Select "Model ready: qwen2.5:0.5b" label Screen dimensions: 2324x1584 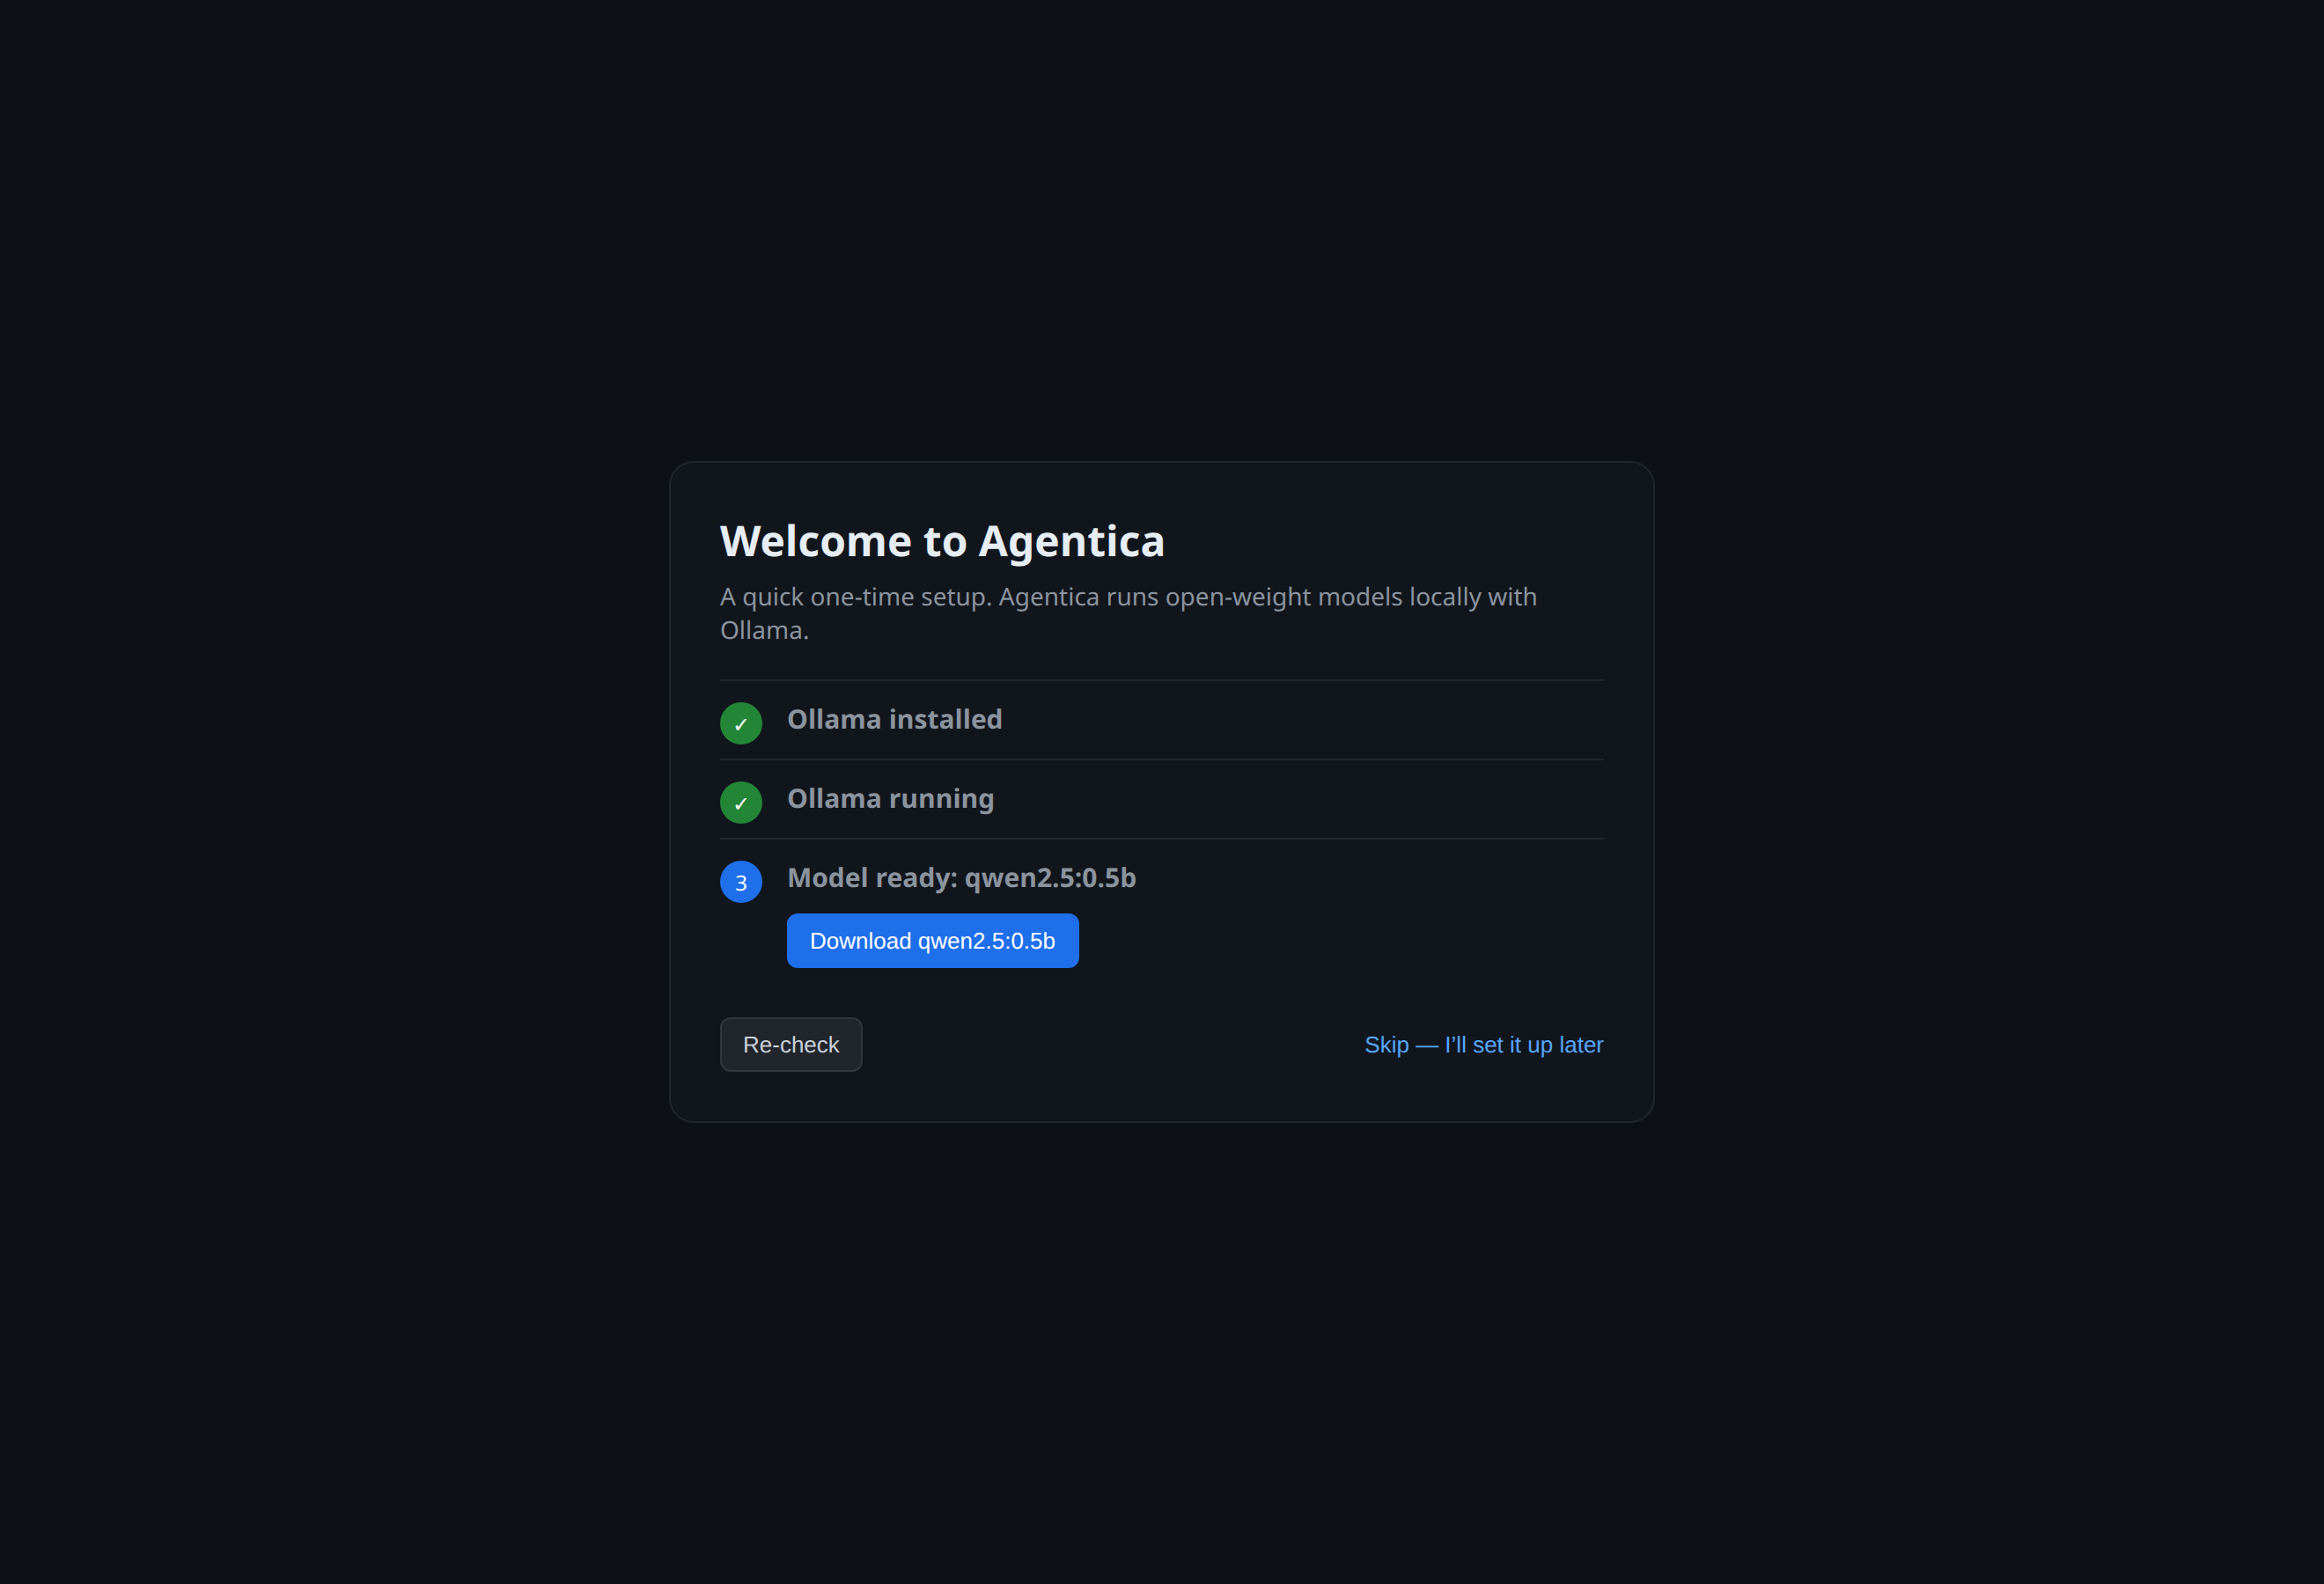point(962,877)
